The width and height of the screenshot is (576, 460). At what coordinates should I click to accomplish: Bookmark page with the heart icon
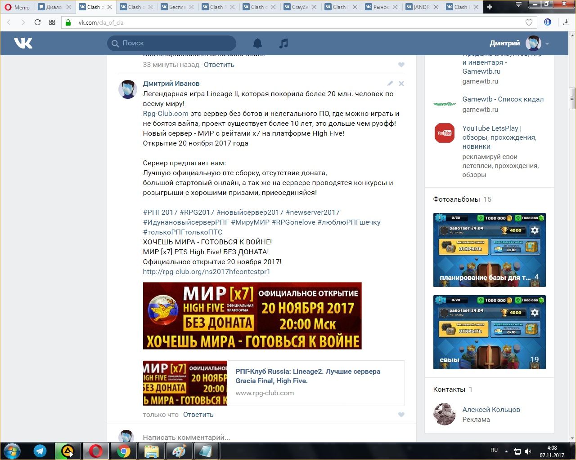click(x=529, y=22)
